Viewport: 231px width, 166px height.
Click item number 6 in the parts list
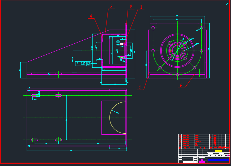[180, 135]
